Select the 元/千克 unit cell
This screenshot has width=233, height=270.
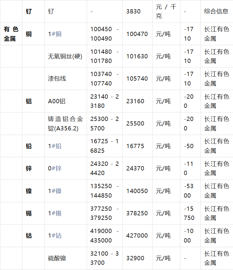coord(166,11)
